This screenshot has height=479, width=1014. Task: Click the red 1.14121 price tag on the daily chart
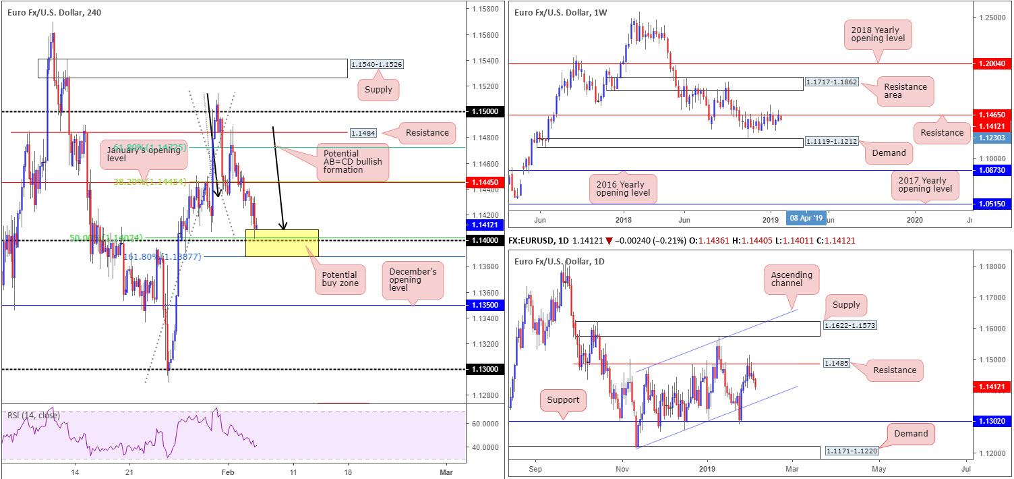click(x=994, y=387)
